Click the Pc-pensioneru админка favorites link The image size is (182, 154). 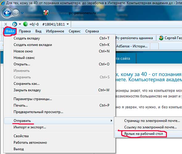pos(134,38)
